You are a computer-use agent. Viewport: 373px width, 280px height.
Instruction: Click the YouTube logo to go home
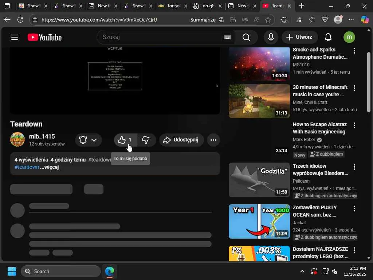(x=44, y=37)
